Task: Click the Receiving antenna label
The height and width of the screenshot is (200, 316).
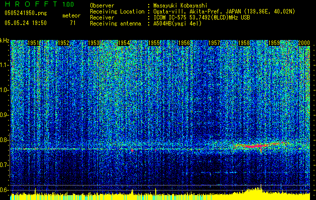Action: tap(116, 23)
